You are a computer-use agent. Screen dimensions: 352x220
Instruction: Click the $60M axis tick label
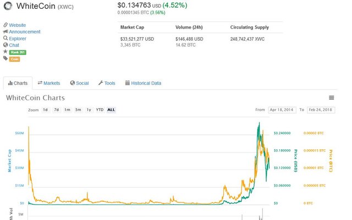coord(19,133)
